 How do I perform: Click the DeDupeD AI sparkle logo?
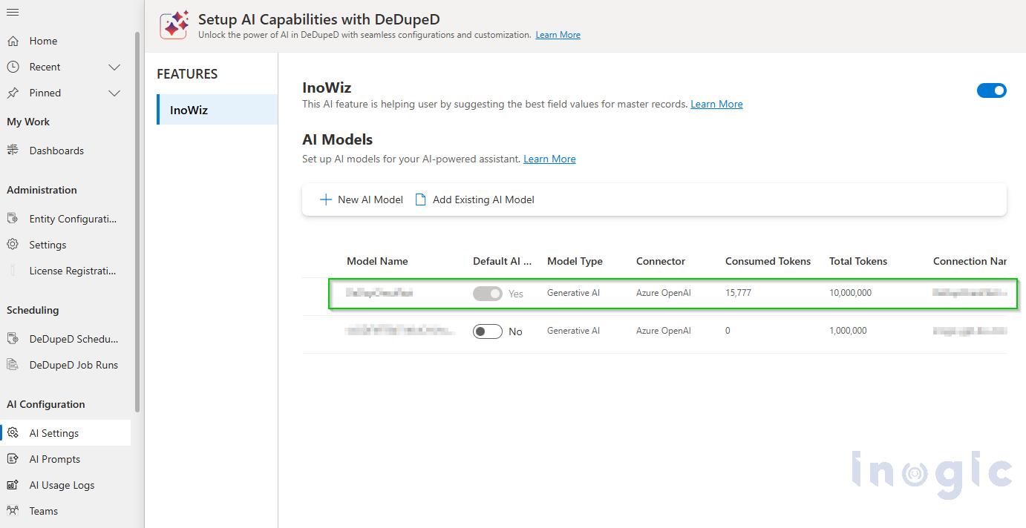[174, 24]
